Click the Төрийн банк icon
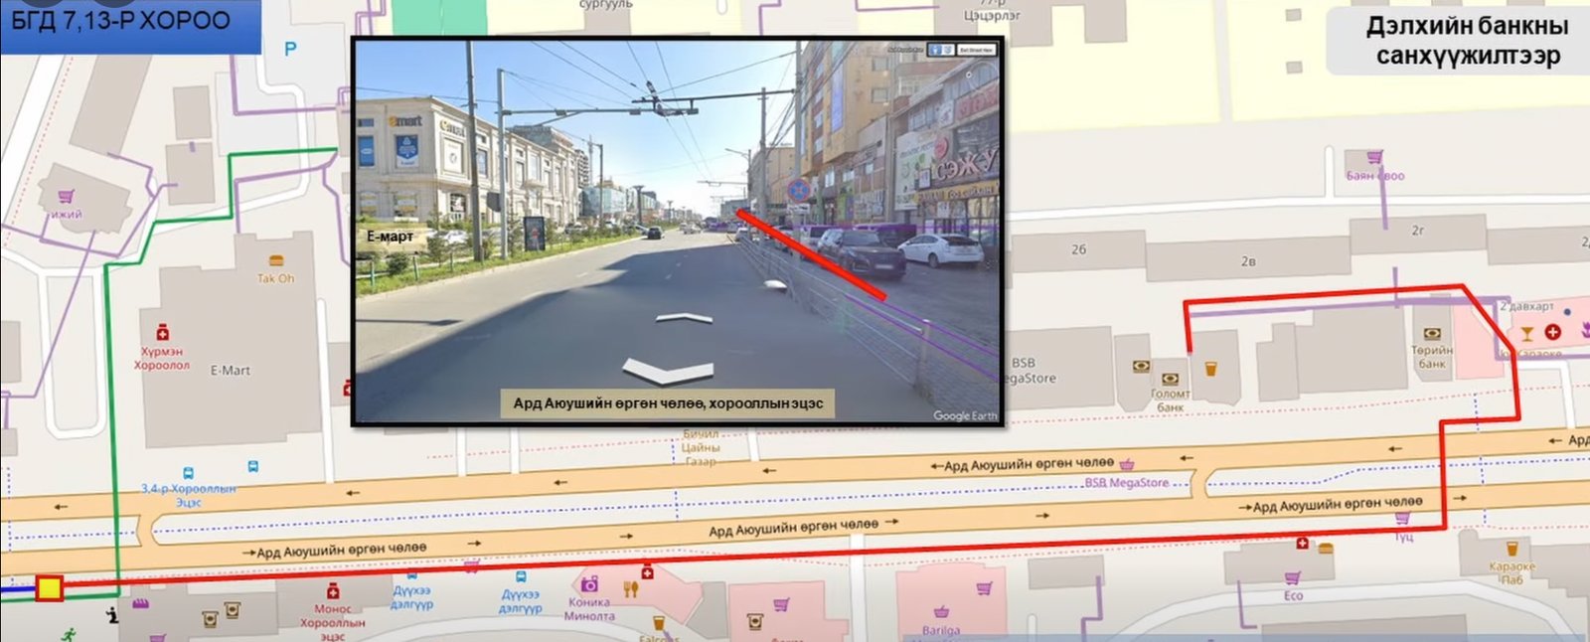The height and width of the screenshot is (642, 1590). (x=1431, y=334)
